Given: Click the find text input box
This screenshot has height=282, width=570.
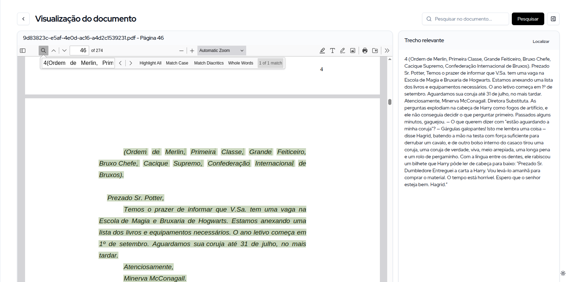Looking at the screenshot, I should (78, 63).
